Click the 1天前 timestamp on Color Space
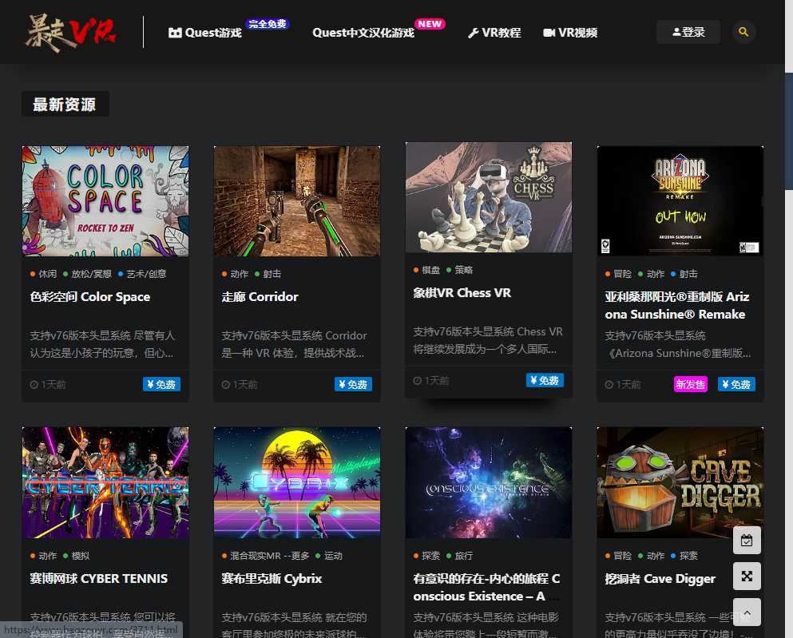This screenshot has height=638, width=793. point(48,385)
